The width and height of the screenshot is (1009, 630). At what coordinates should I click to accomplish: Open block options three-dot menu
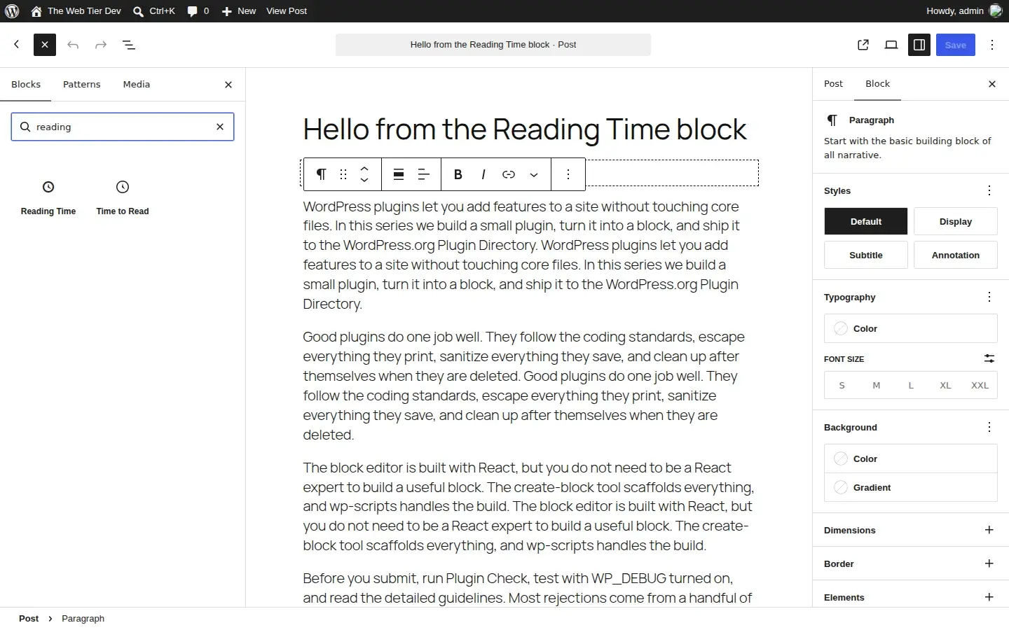[x=568, y=174]
